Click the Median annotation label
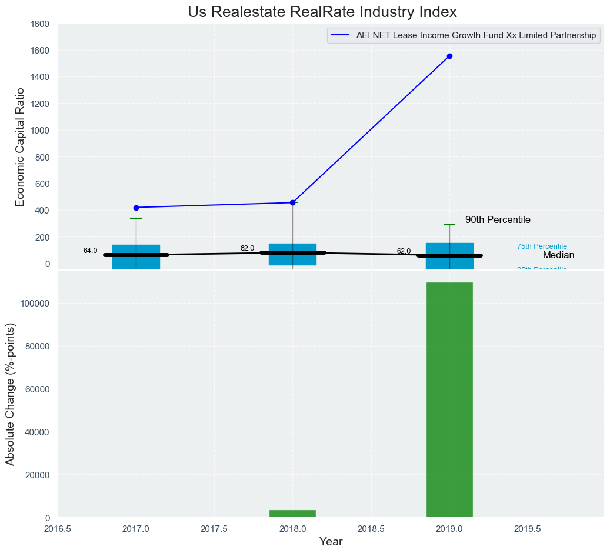The height and width of the screenshot is (553, 610). tap(558, 255)
